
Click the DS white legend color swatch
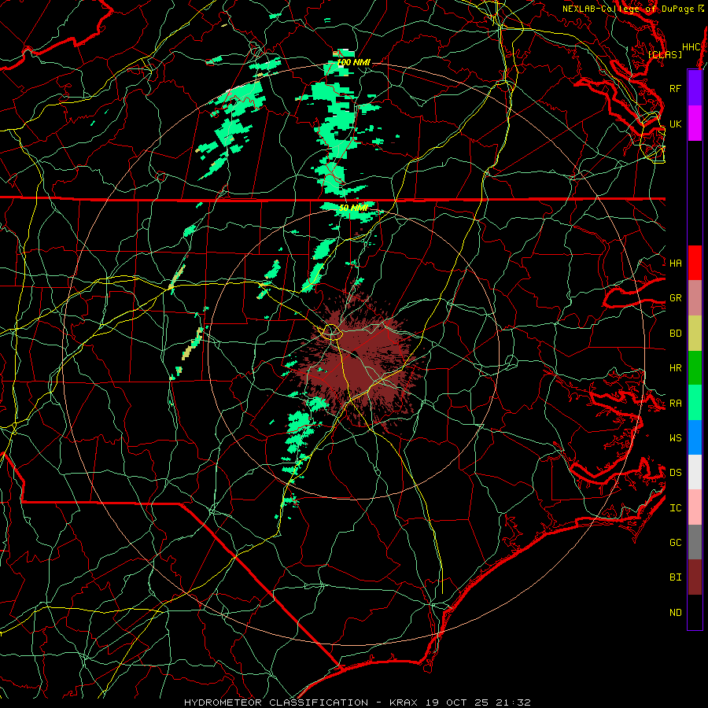695,472
